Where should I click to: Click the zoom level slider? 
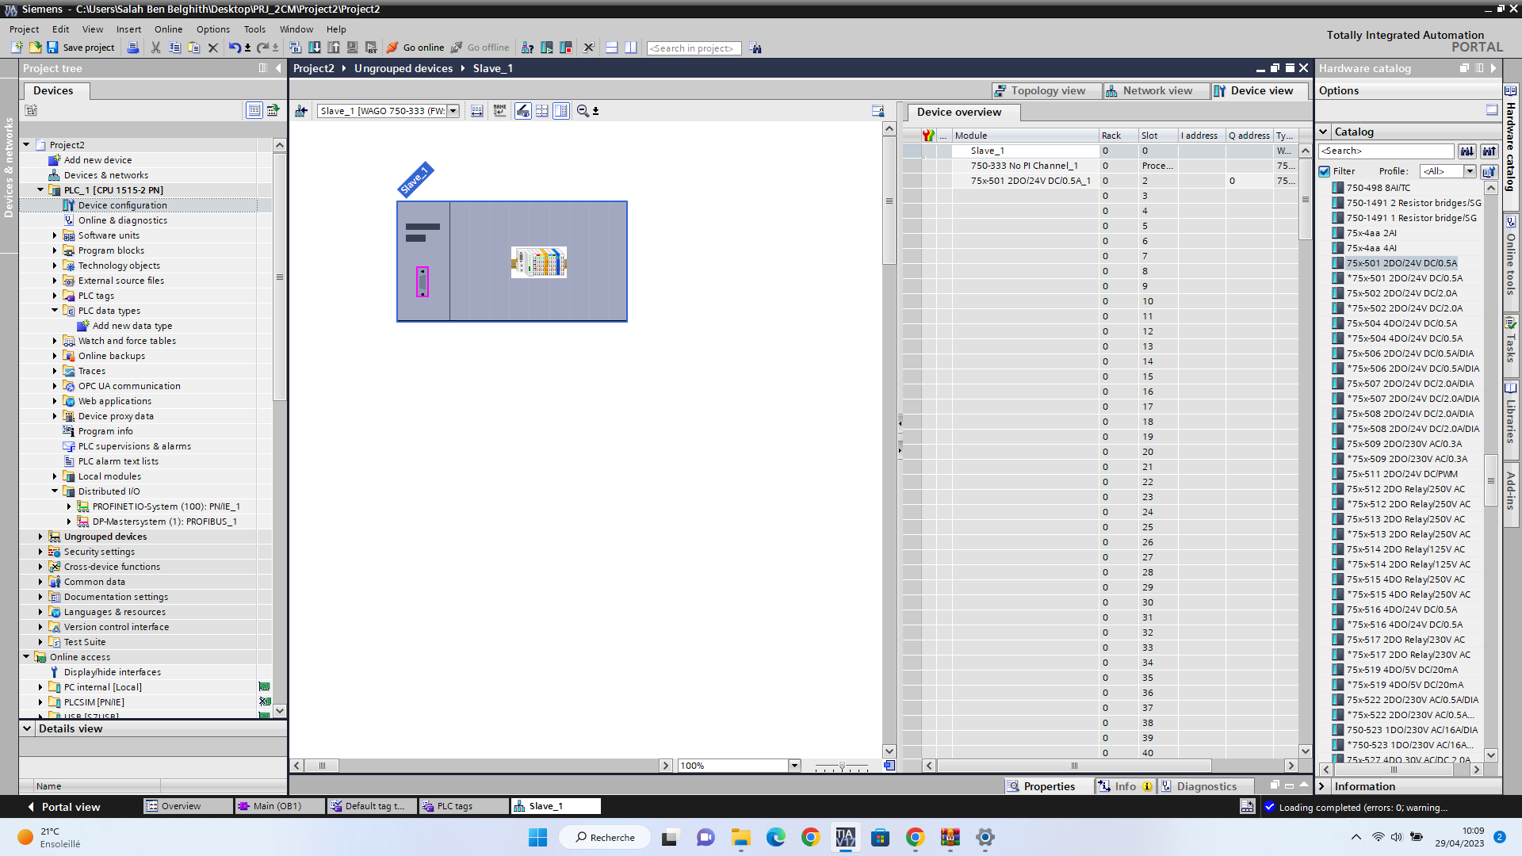coord(842,766)
